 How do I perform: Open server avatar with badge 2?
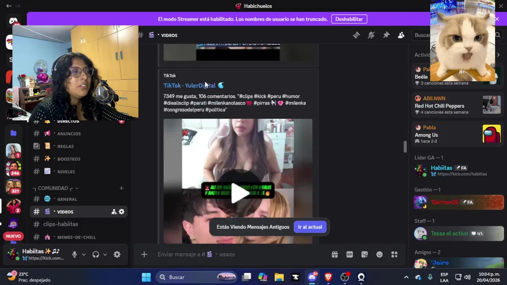pos(13,206)
